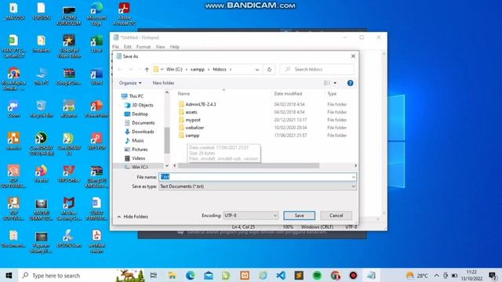Open the EPSON Scan desktop shortcut
The width and height of the screenshot is (502, 282).
tap(69, 239)
